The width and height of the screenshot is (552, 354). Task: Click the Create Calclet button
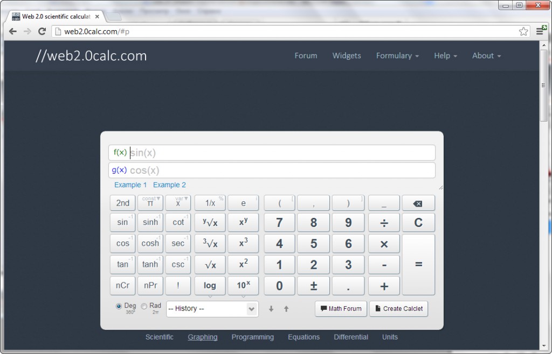coord(398,309)
